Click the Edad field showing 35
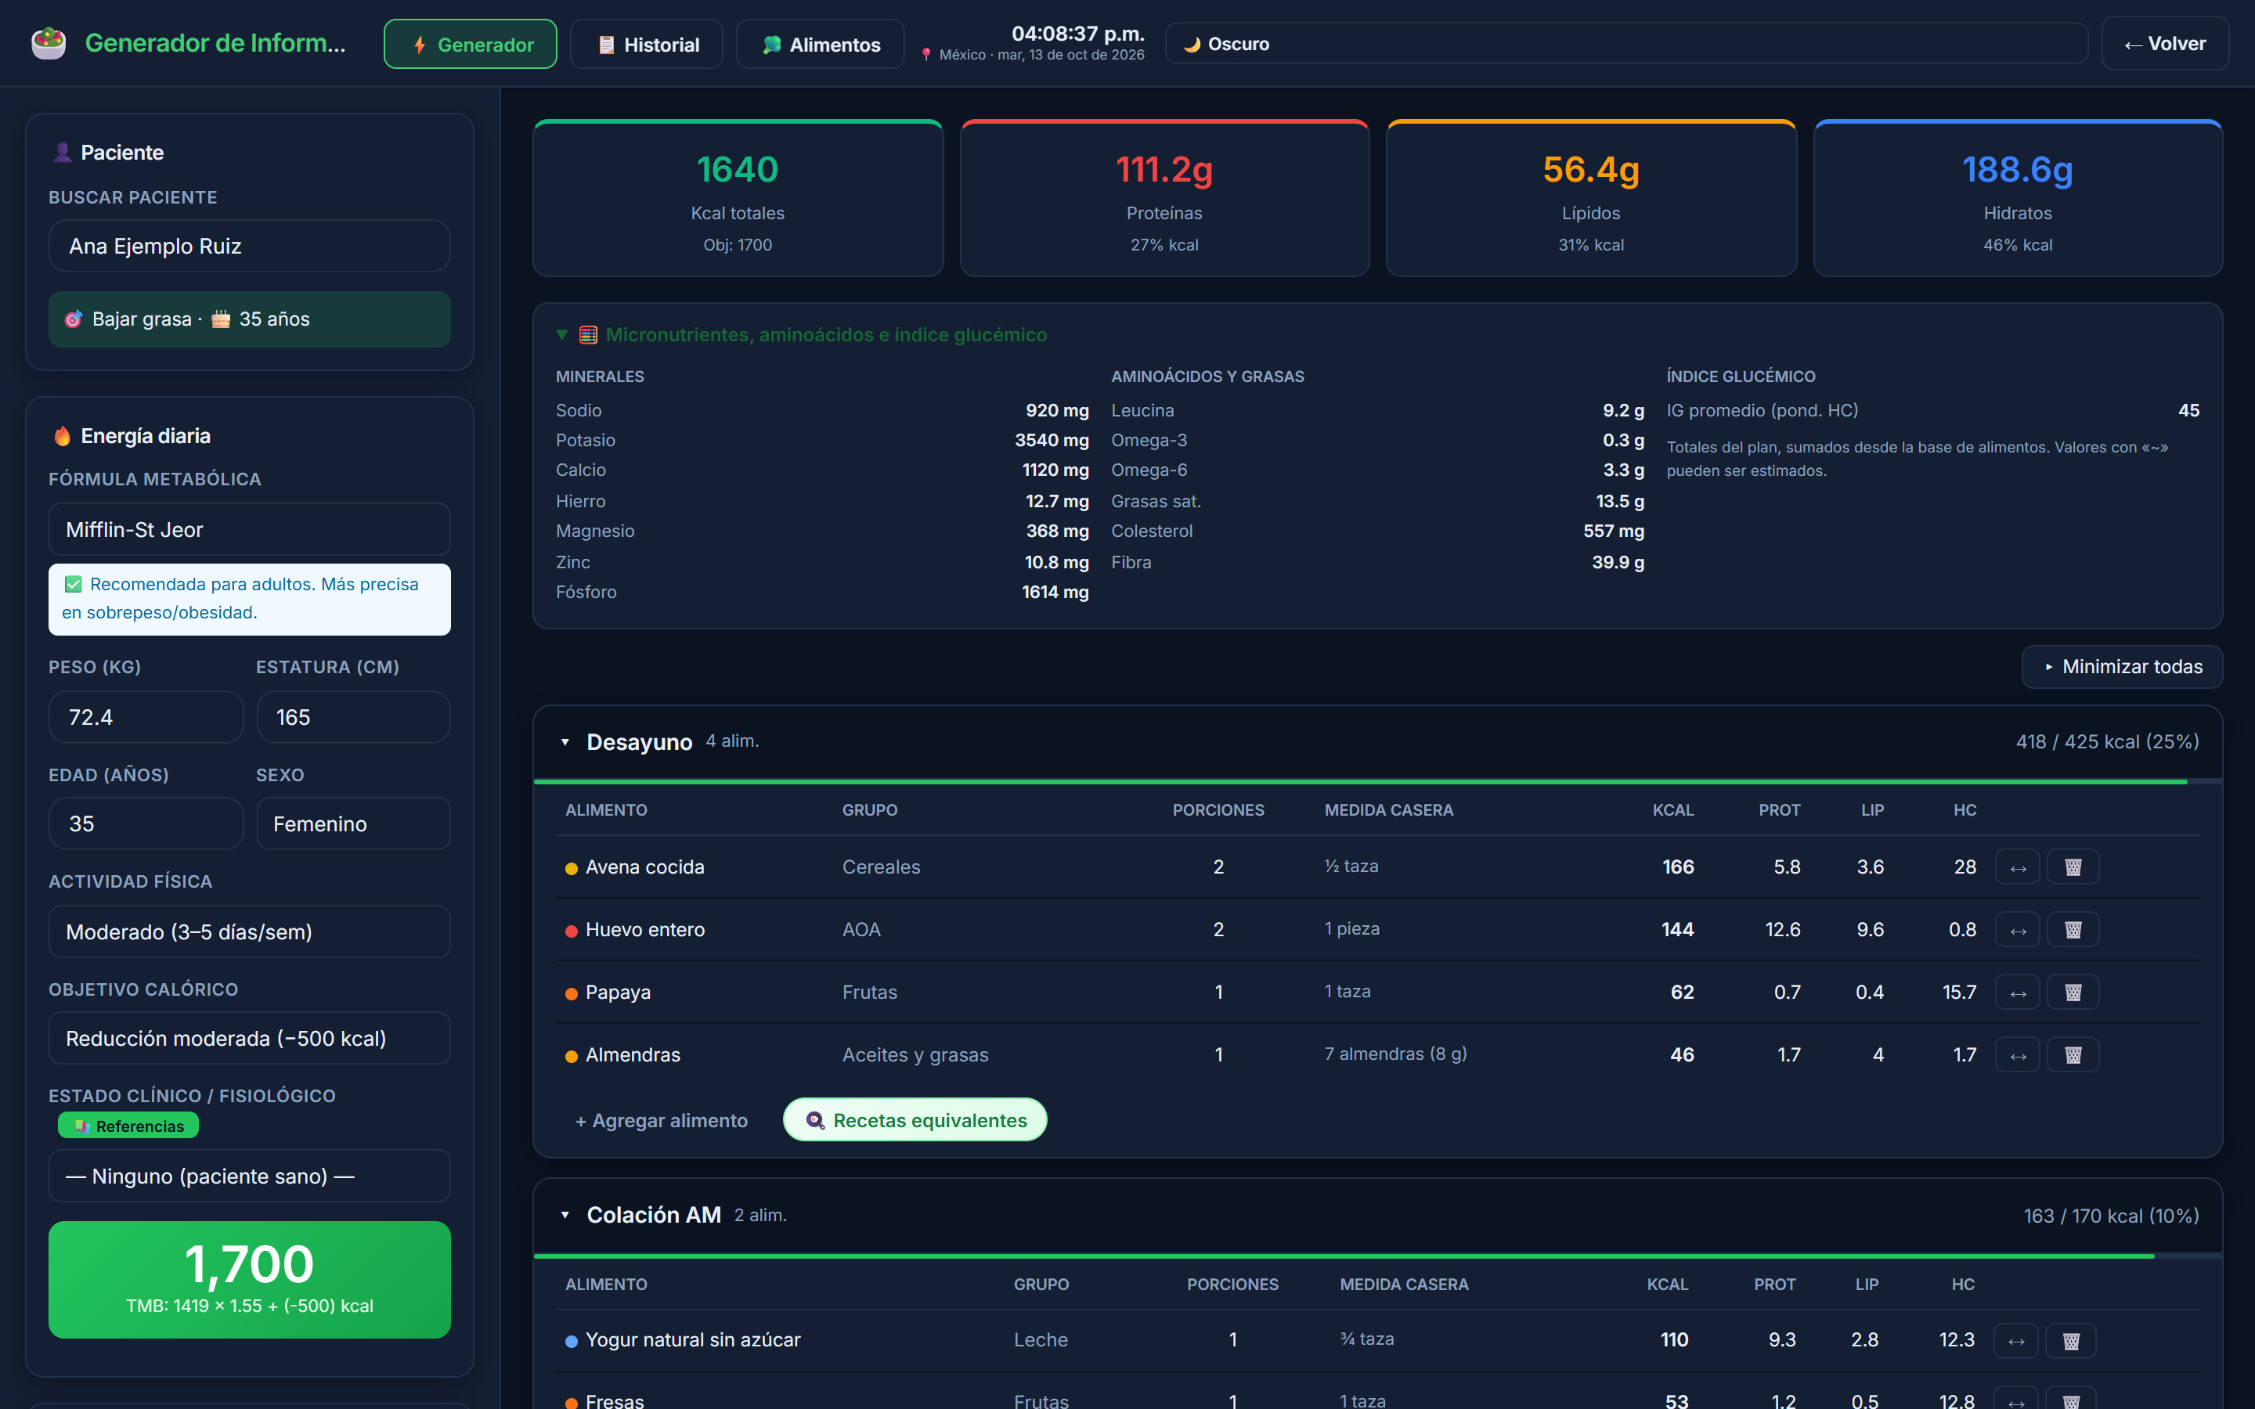Viewport: 2255px width, 1409px height. click(x=146, y=823)
